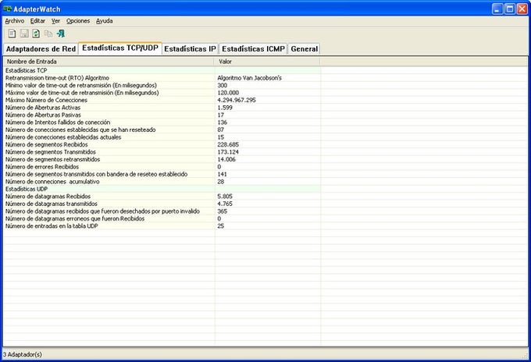Screen dimensions: 531x362
Task: Select the Número de segmentos Recibidos row
Action: click(162, 144)
